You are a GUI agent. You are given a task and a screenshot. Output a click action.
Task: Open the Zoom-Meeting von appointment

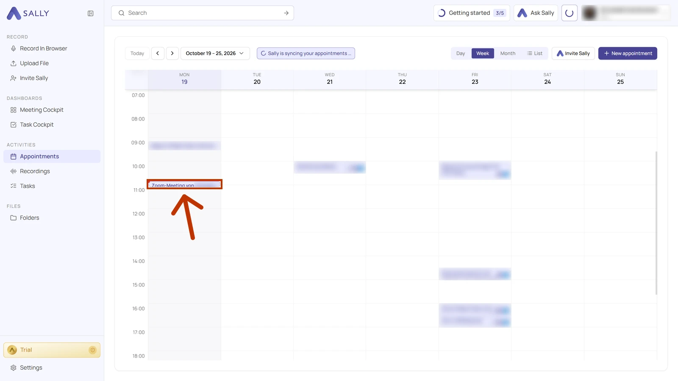pos(184,185)
